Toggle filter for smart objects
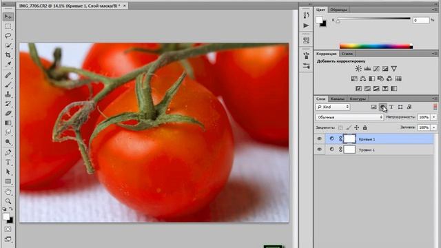 point(409,107)
